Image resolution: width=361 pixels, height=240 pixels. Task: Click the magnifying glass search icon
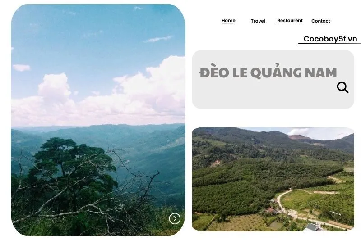[342, 87]
